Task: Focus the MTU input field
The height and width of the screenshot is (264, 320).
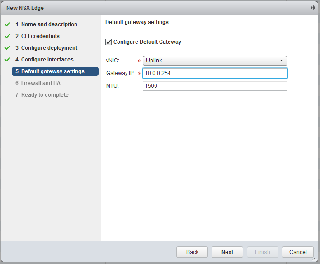Action: 215,86
